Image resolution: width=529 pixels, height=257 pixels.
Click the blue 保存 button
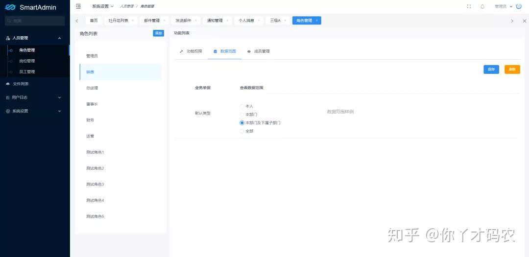tap(491, 69)
